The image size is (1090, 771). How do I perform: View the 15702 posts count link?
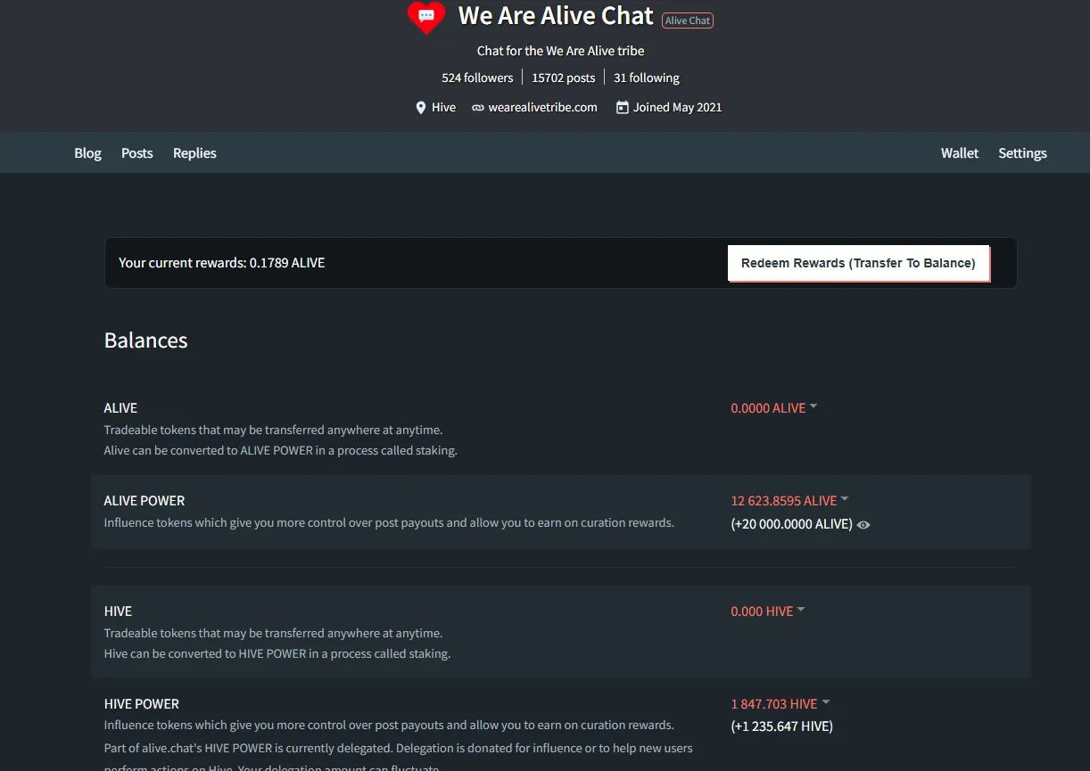tap(564, 78)
